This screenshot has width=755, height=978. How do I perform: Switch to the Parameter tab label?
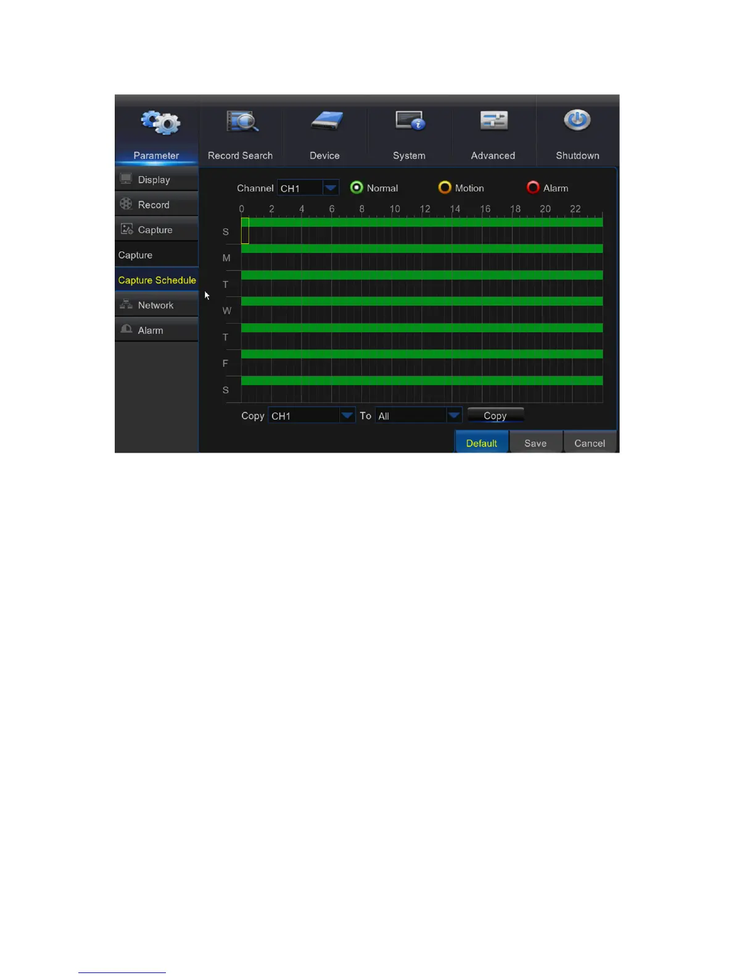click(x=156, y=156)
